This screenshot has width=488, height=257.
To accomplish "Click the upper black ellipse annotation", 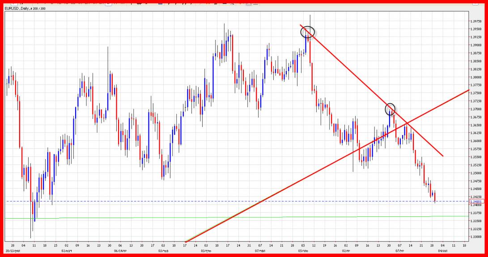I will 308,32.
